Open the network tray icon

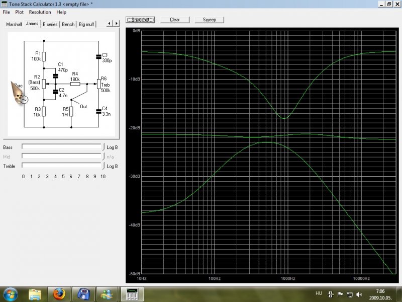(x=350, y=294)
